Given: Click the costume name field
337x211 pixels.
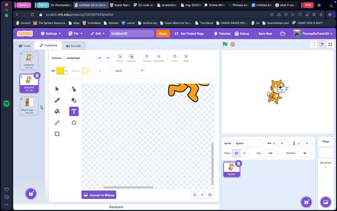Looking at the screenshot, I should point(78,58).
